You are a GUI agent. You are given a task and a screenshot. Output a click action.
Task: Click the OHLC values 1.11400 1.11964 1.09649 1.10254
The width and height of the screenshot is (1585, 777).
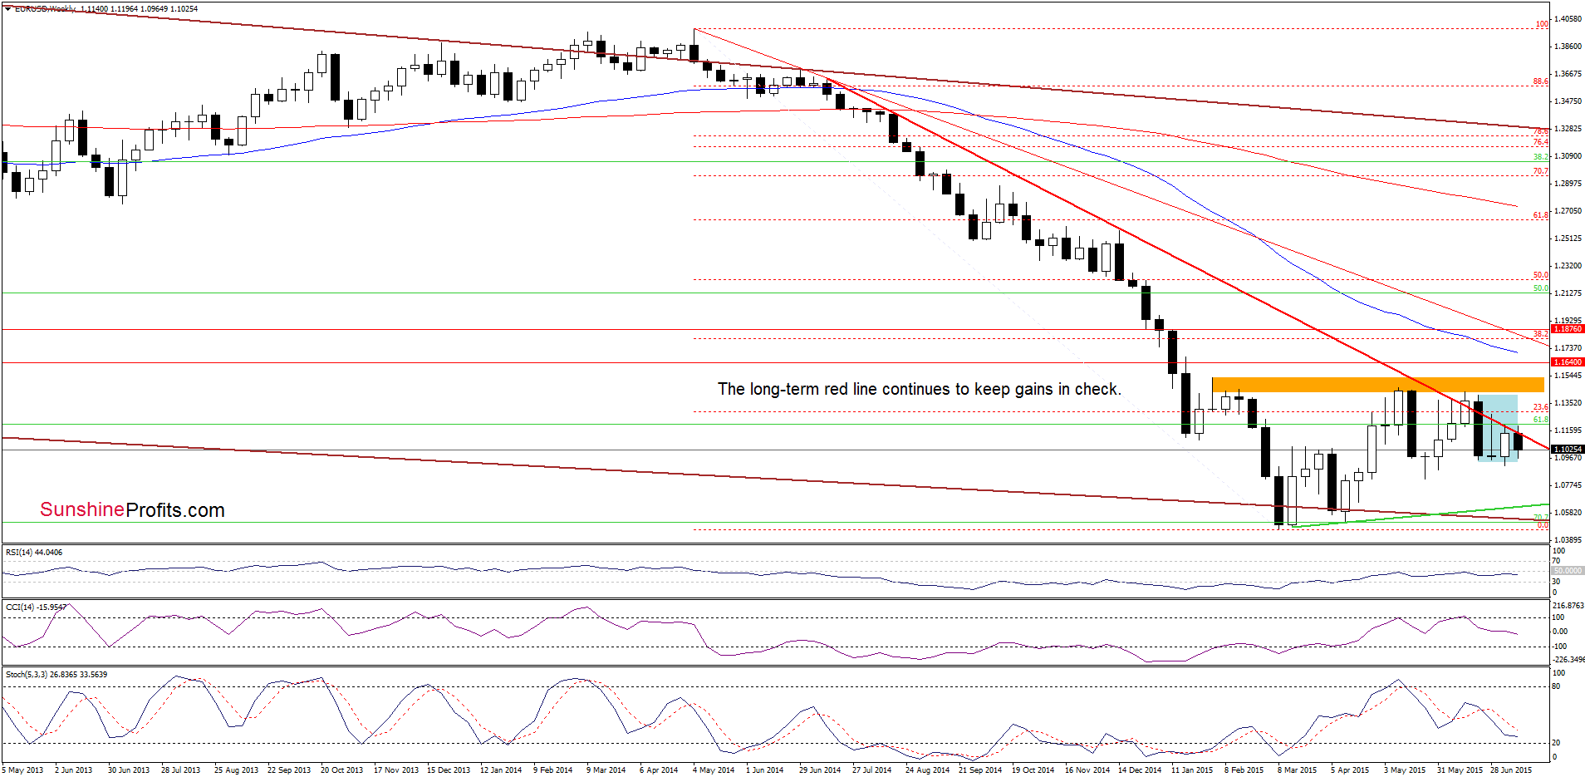click(139, 8)
